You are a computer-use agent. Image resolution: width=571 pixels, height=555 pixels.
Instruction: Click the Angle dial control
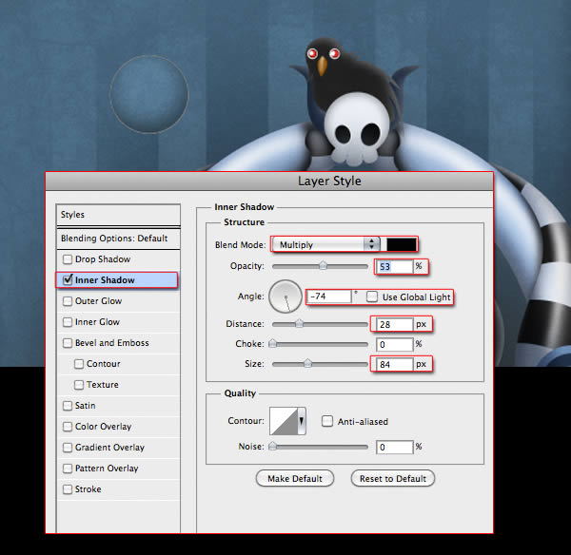point(285,297)
